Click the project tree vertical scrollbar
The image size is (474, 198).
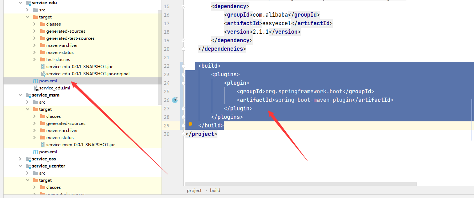(x=160, y=57)
